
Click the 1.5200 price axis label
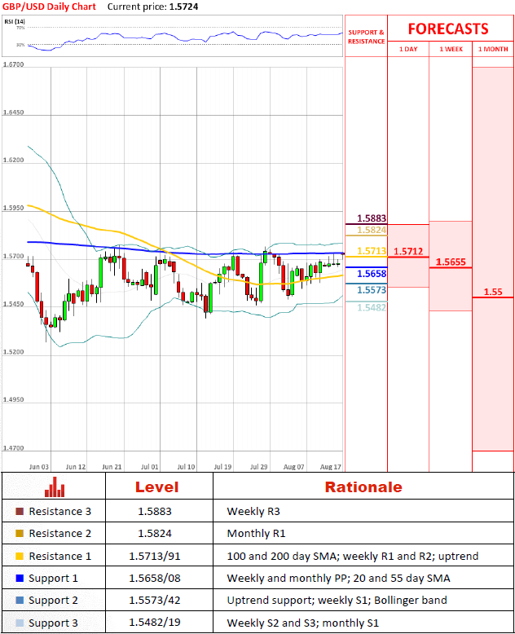[x=13, y=352]
